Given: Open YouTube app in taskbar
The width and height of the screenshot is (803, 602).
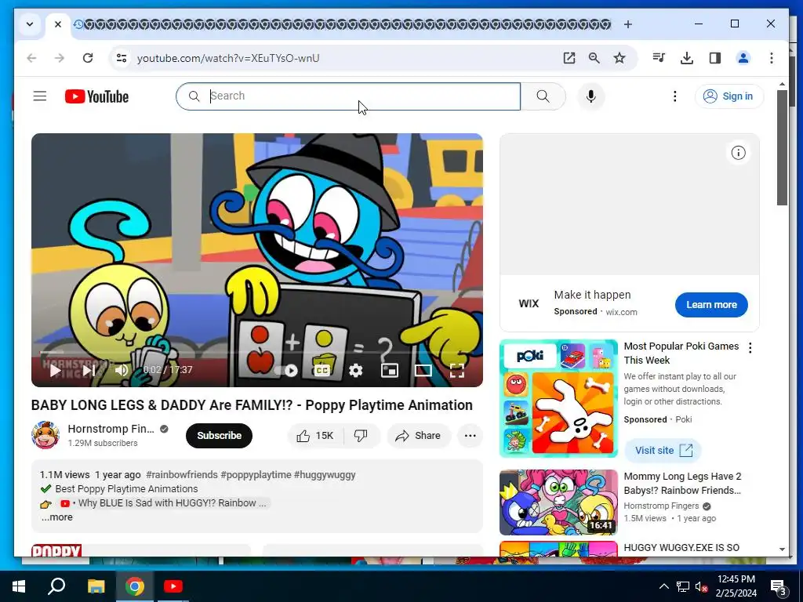Looking at the screenshot, I should [173, 586].
